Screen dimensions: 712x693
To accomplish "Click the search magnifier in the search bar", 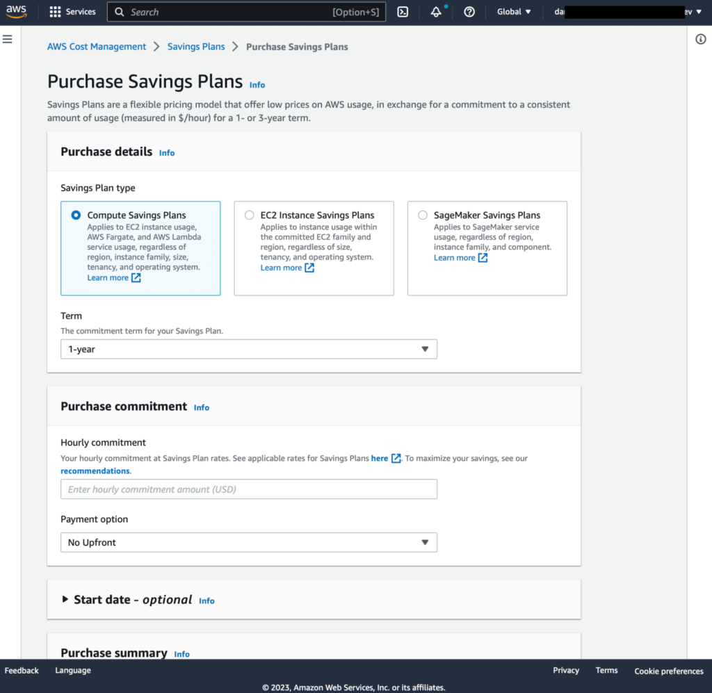I will pos(120,12).
